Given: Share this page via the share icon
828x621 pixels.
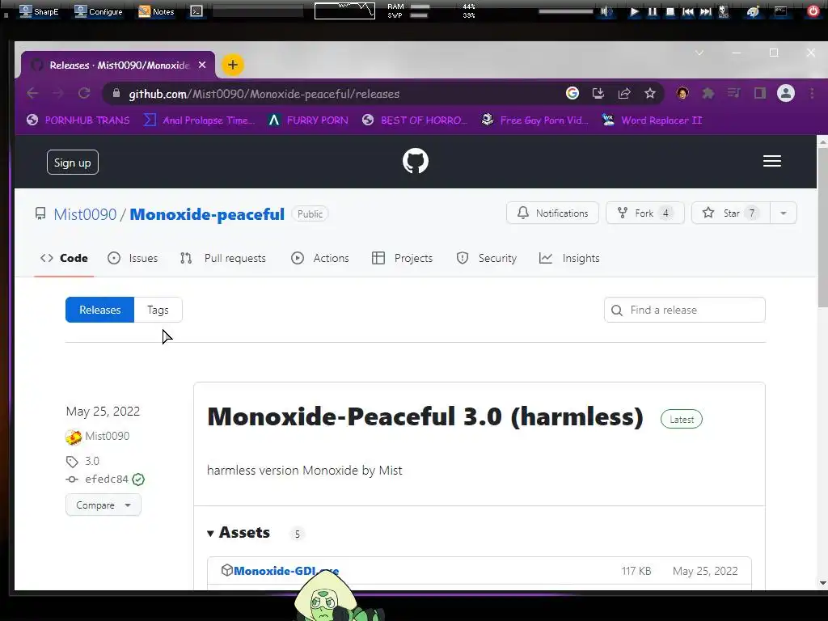Looking at the screenshot, I should [624, 94].
